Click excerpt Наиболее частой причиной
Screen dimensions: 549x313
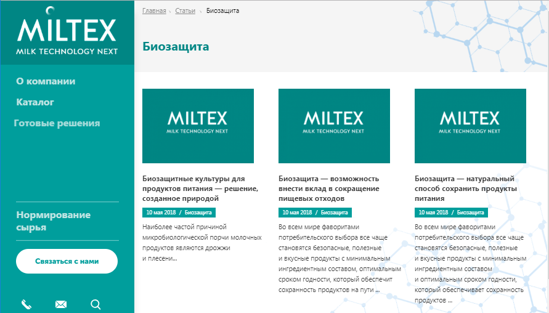pos(202,243)
